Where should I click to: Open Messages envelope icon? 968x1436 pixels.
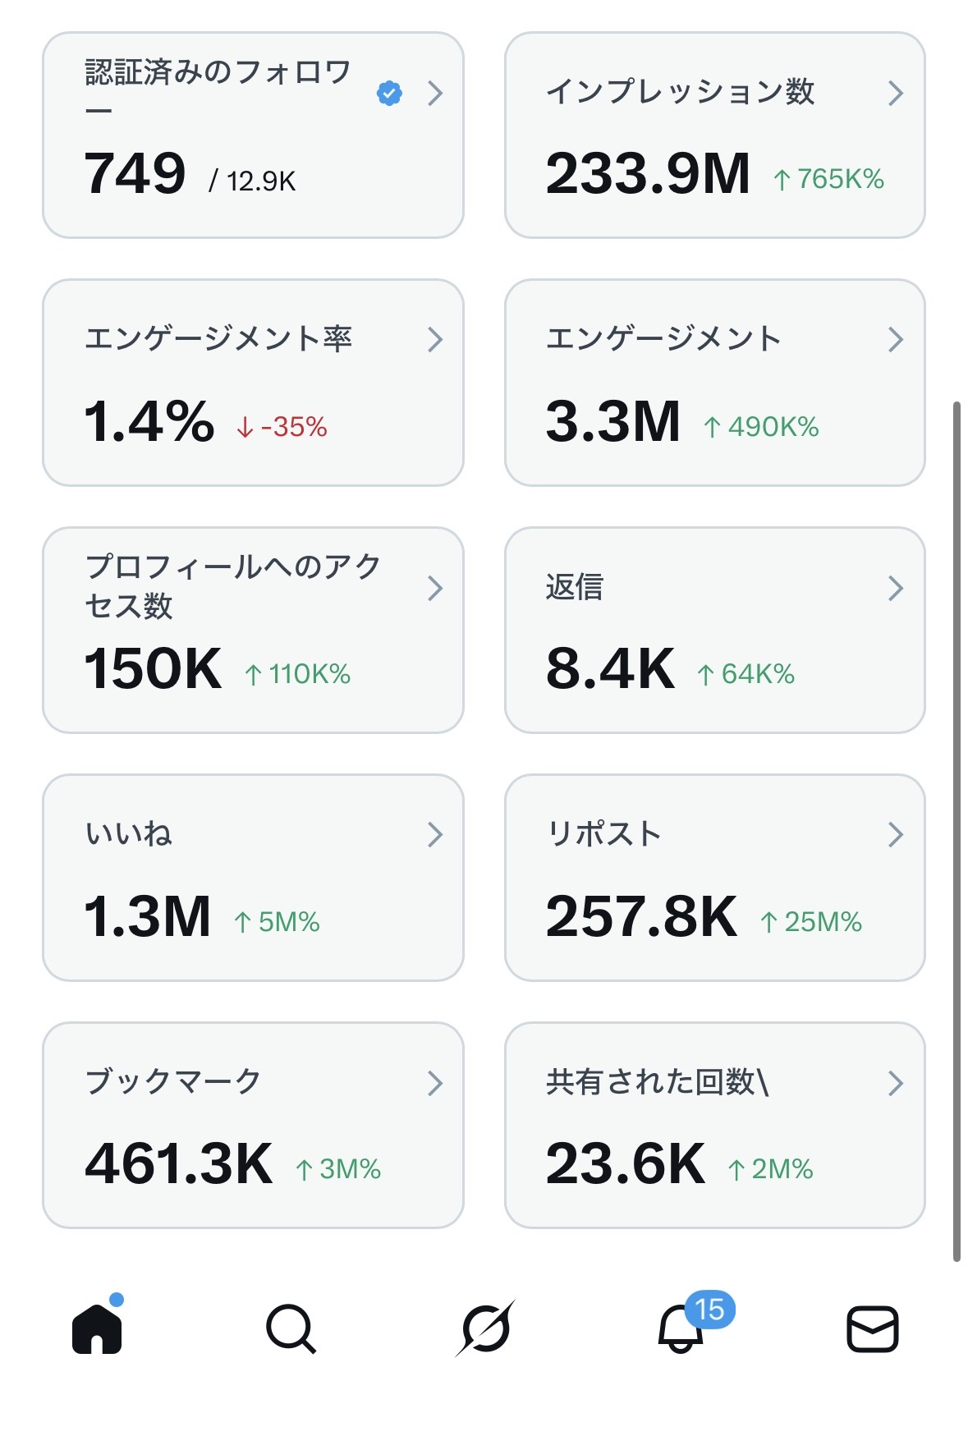pos(872,1328)
